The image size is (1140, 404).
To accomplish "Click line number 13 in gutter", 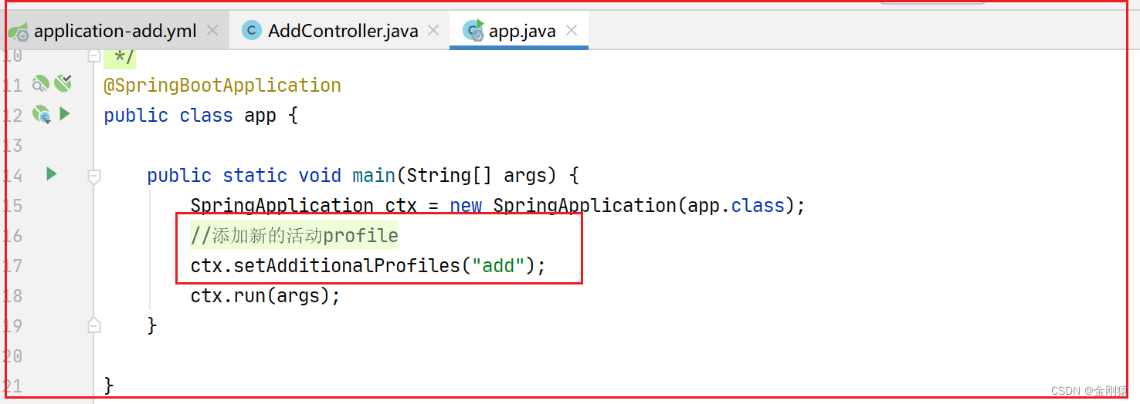I will click(13, 145).
